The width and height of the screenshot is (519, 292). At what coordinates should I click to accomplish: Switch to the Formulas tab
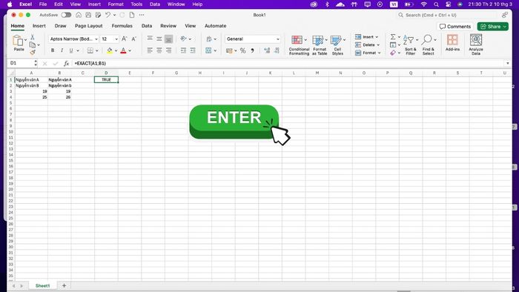(x=122, y=26)
